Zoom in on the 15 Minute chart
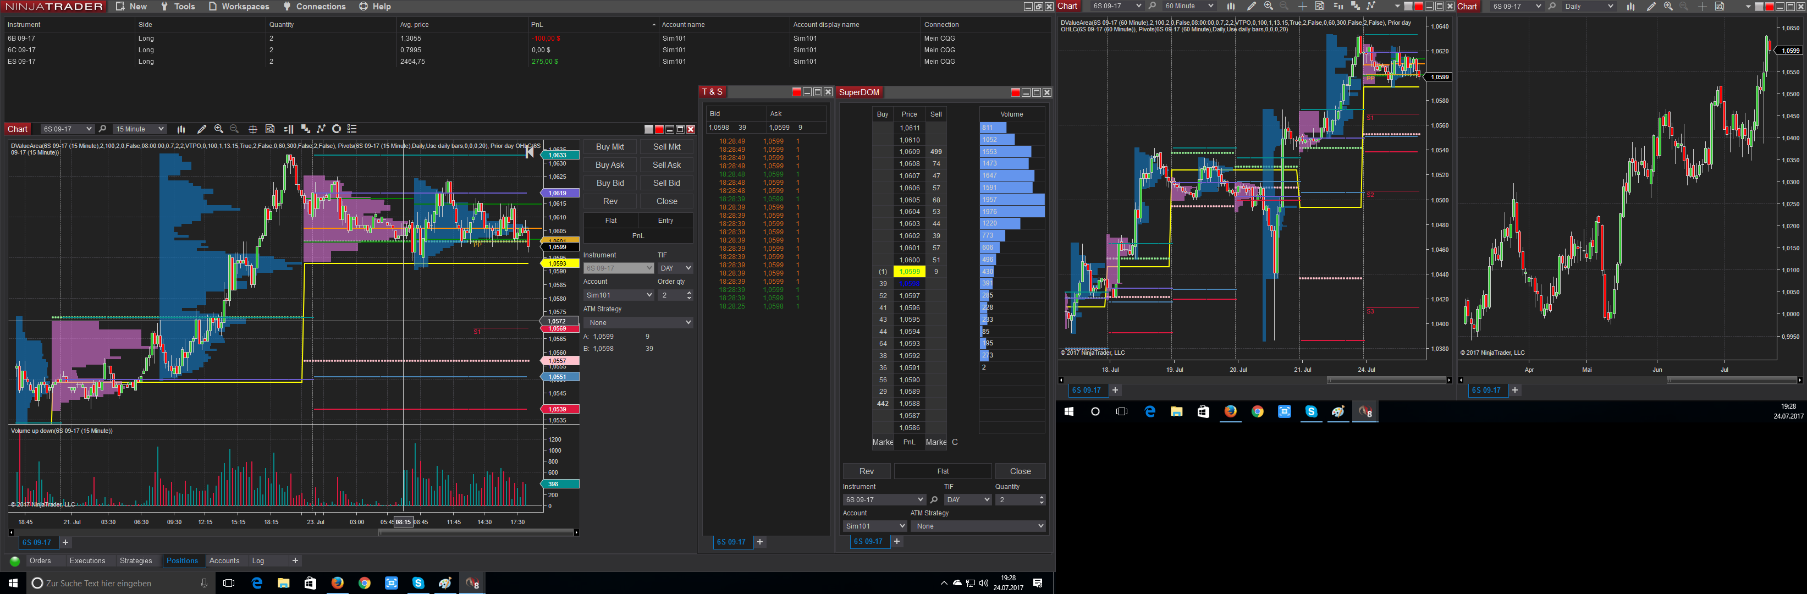Screen dimensions: 1807x594 219,129
